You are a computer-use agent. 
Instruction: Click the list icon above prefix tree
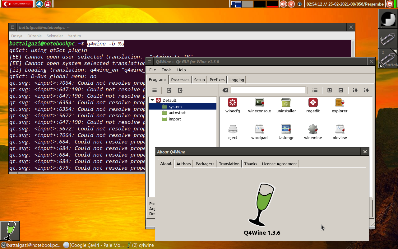154,90
